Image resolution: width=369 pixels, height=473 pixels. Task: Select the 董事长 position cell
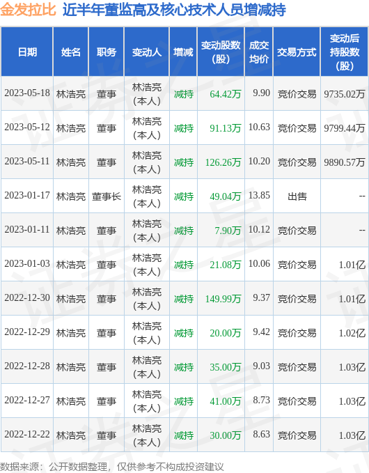pos(107,196)
